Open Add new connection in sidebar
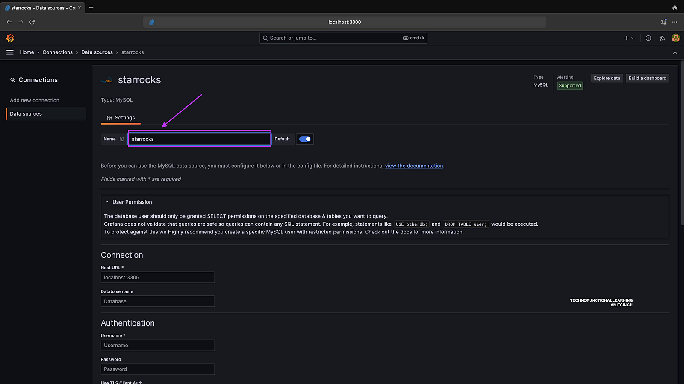This screenshot has width=684, height=384. click(x=35, y=100)
